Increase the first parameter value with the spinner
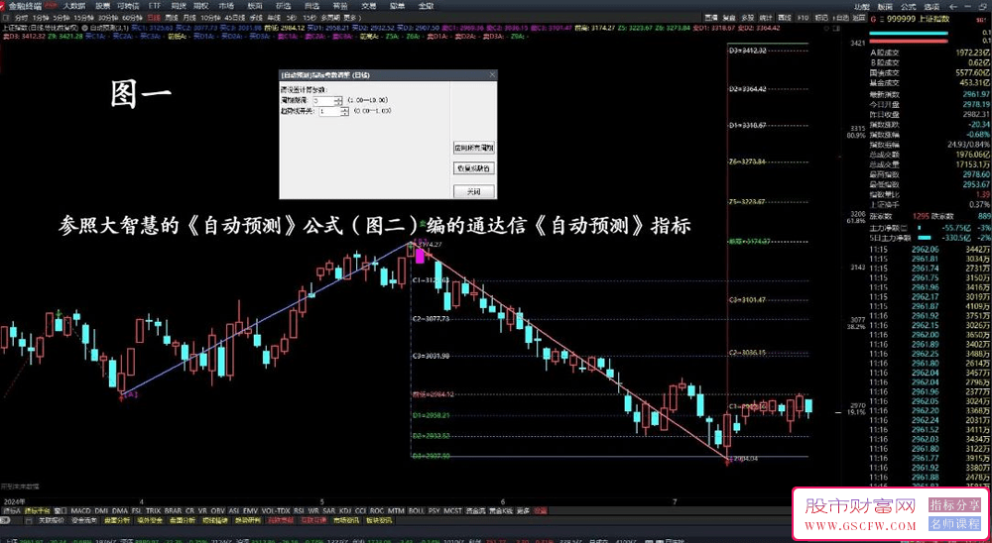Screen dimensions: 992x543 [x=339, y=98]
